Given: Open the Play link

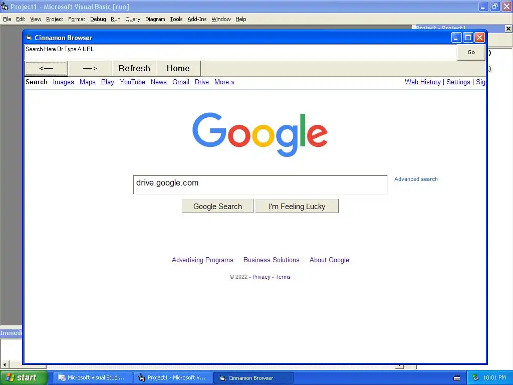Looking at the screenshot, I should click(x=107, y=82).
